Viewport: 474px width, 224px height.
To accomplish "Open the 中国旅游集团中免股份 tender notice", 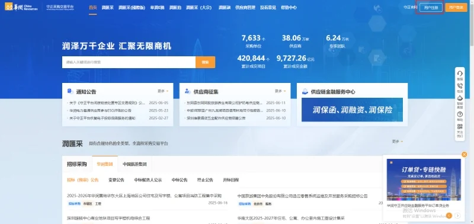I will 303,196.
